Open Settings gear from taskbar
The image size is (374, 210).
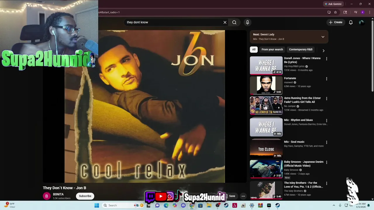coord(252,205)
